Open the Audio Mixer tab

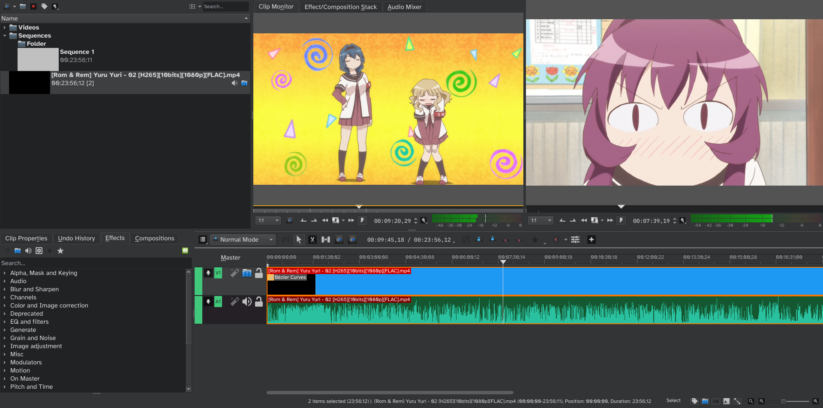click(404, 6)
